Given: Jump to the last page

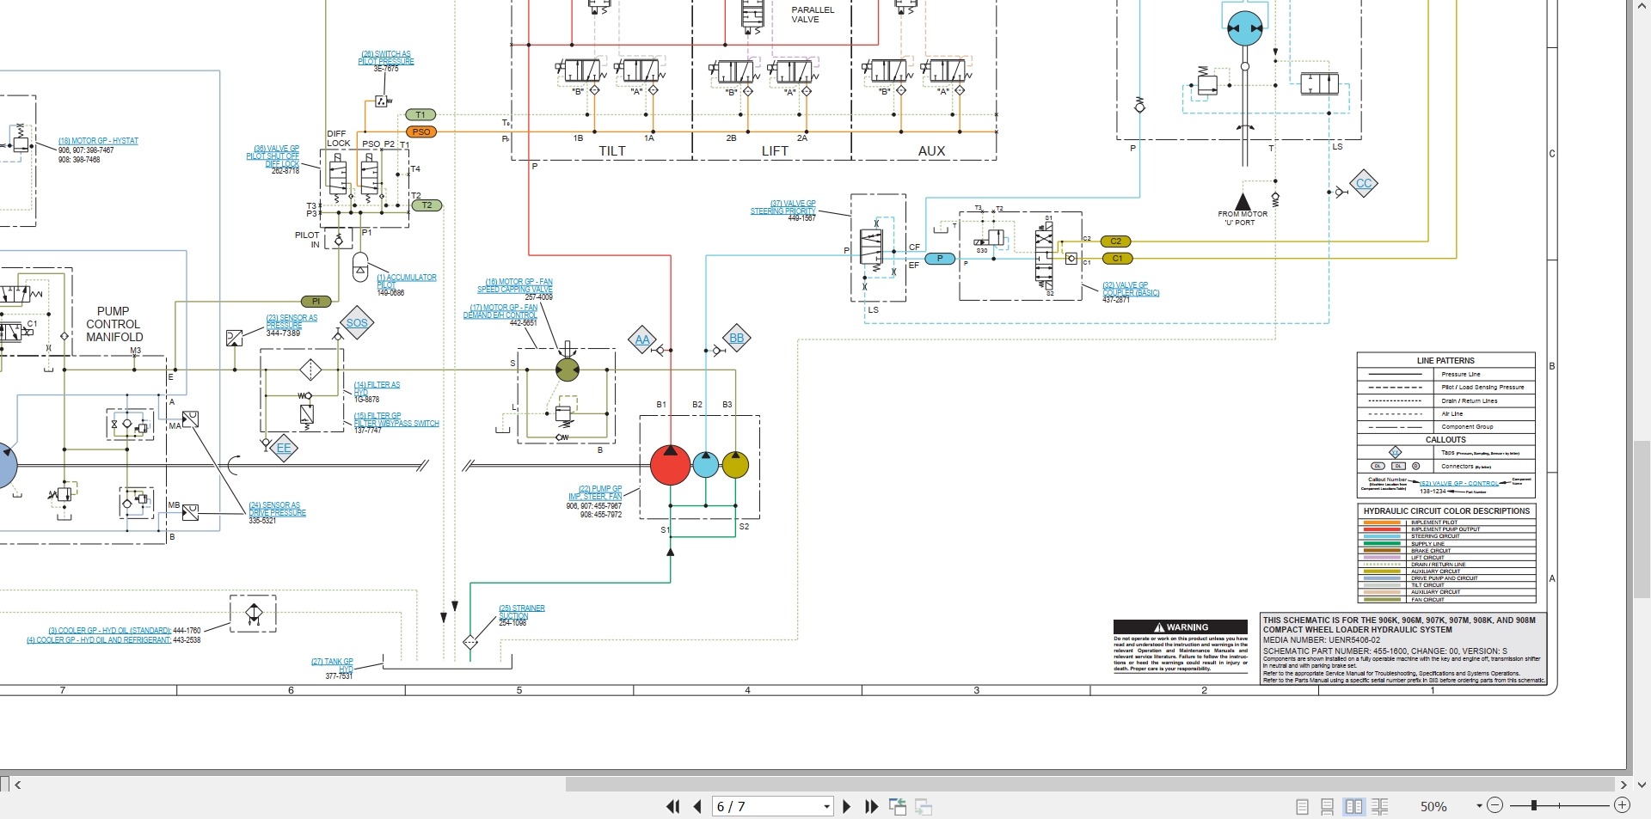Looking at the screenshot, I should [x=871, y=806].
